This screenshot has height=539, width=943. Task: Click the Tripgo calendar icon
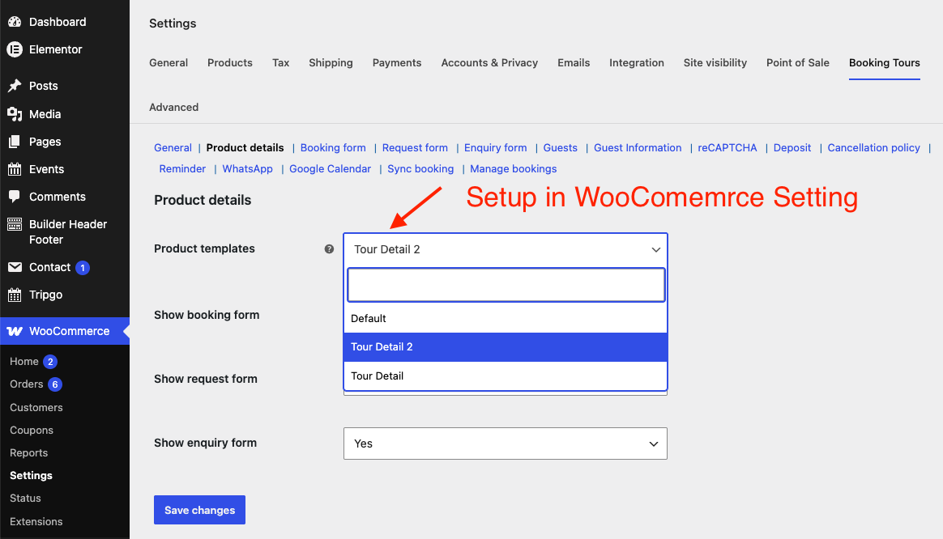click(15, 295)
